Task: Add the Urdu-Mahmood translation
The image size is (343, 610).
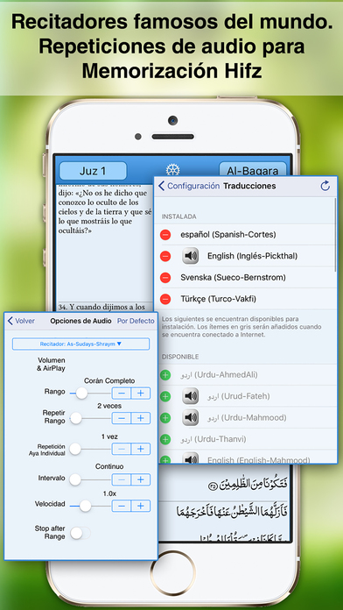Action: [165, 418]
